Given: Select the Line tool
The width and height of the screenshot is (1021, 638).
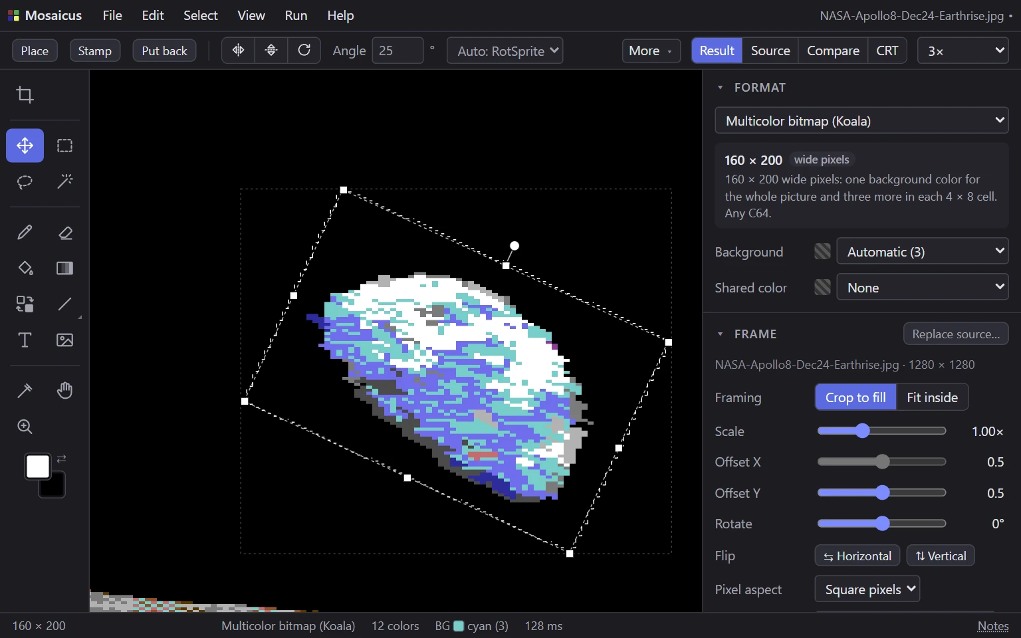Looking at the screenshot, I should [x=64, y=304].
